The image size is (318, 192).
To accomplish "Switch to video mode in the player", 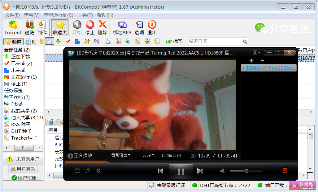I will pyautogui.click(x=77, y=171).
